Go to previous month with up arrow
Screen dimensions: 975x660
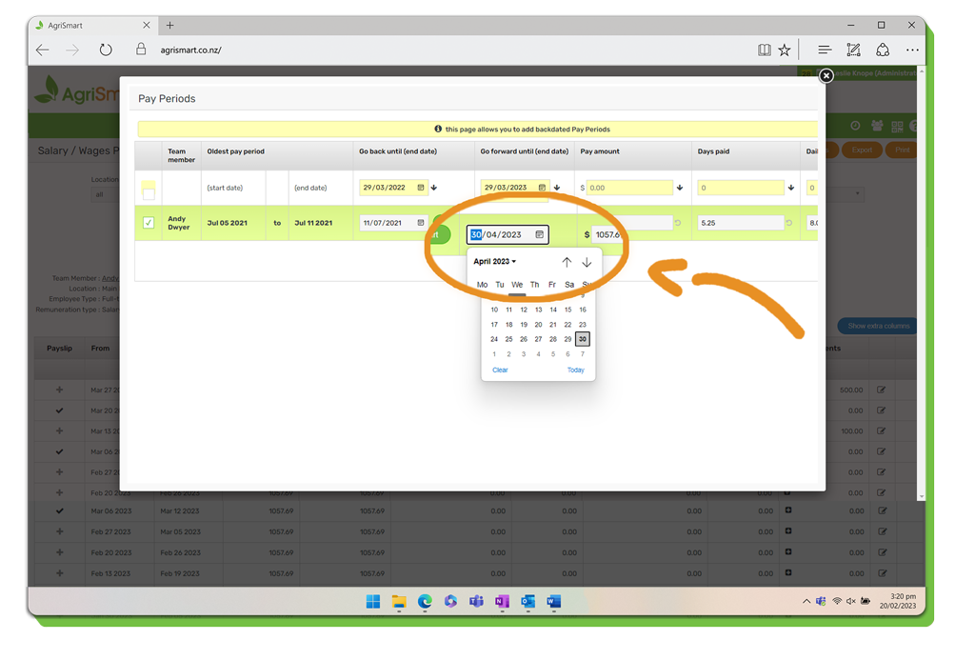567,262
